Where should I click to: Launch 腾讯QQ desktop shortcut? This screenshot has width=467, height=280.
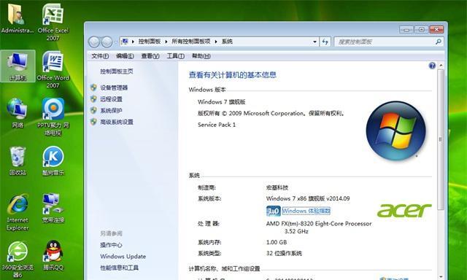(x=53, y=255)
